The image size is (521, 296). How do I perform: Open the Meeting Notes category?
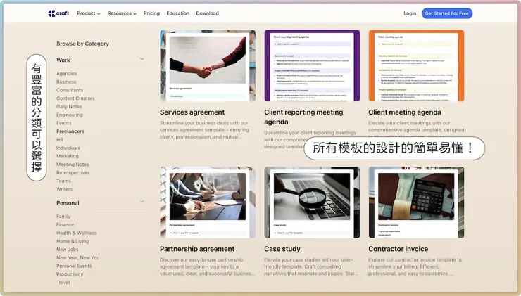click(73, 165)
